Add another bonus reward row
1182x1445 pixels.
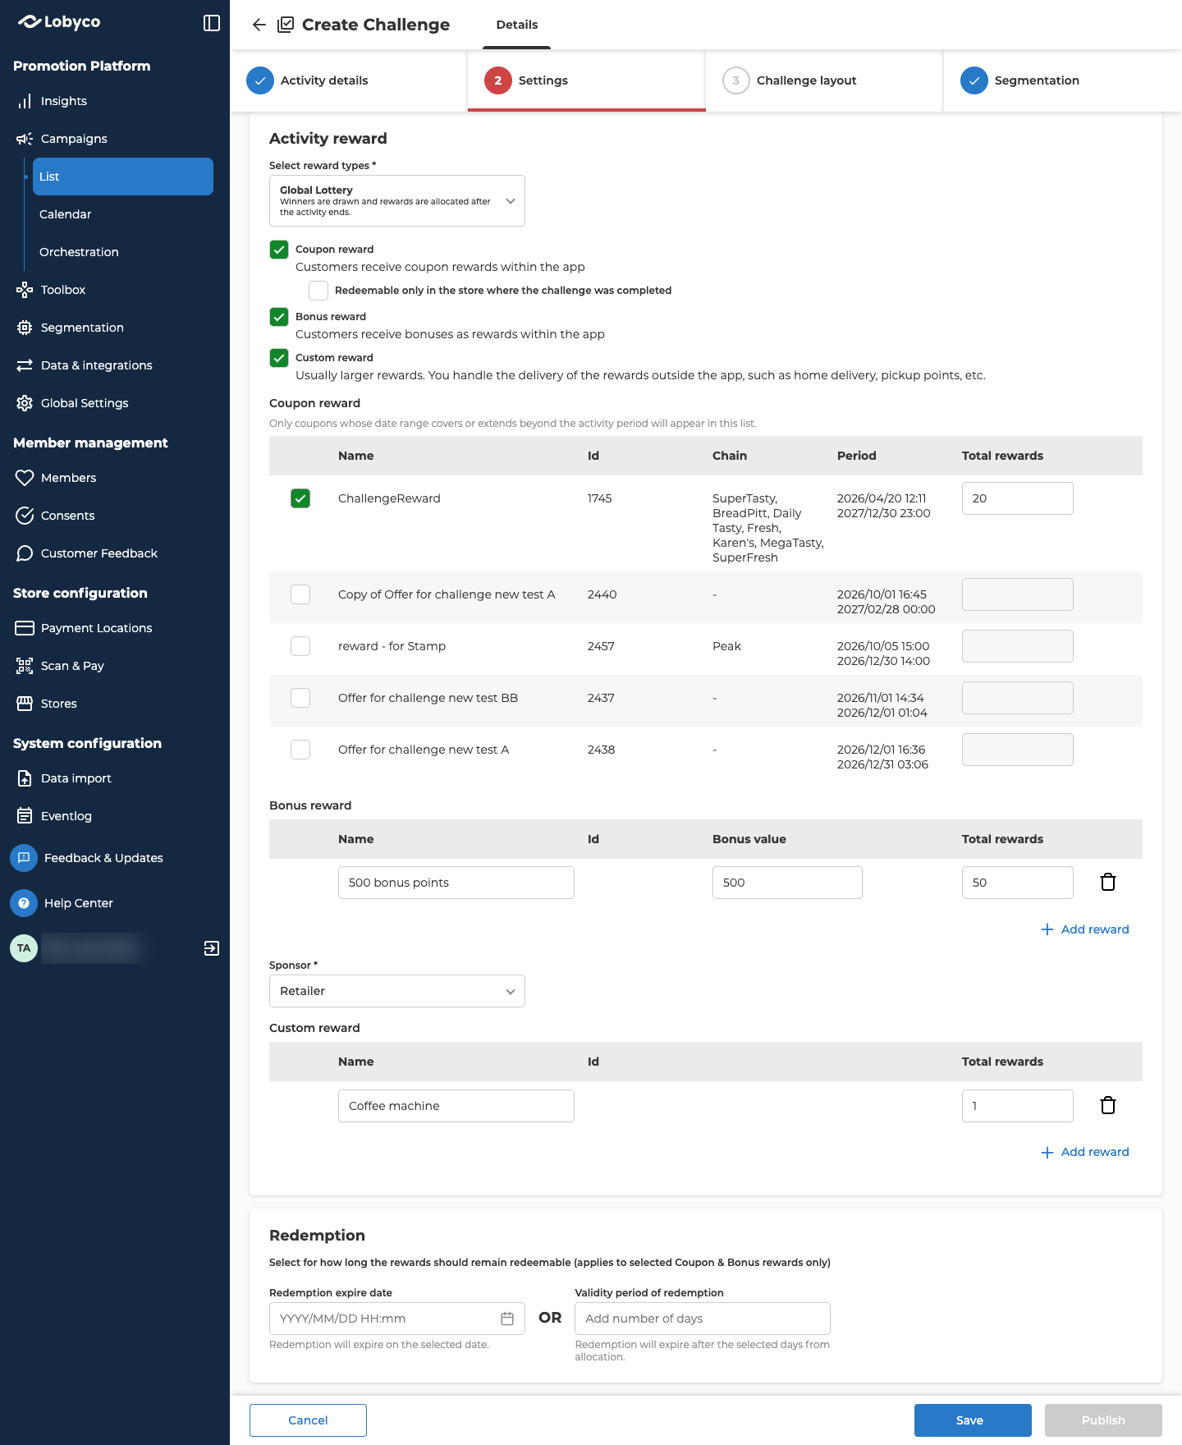click(x=1085, y=929)
